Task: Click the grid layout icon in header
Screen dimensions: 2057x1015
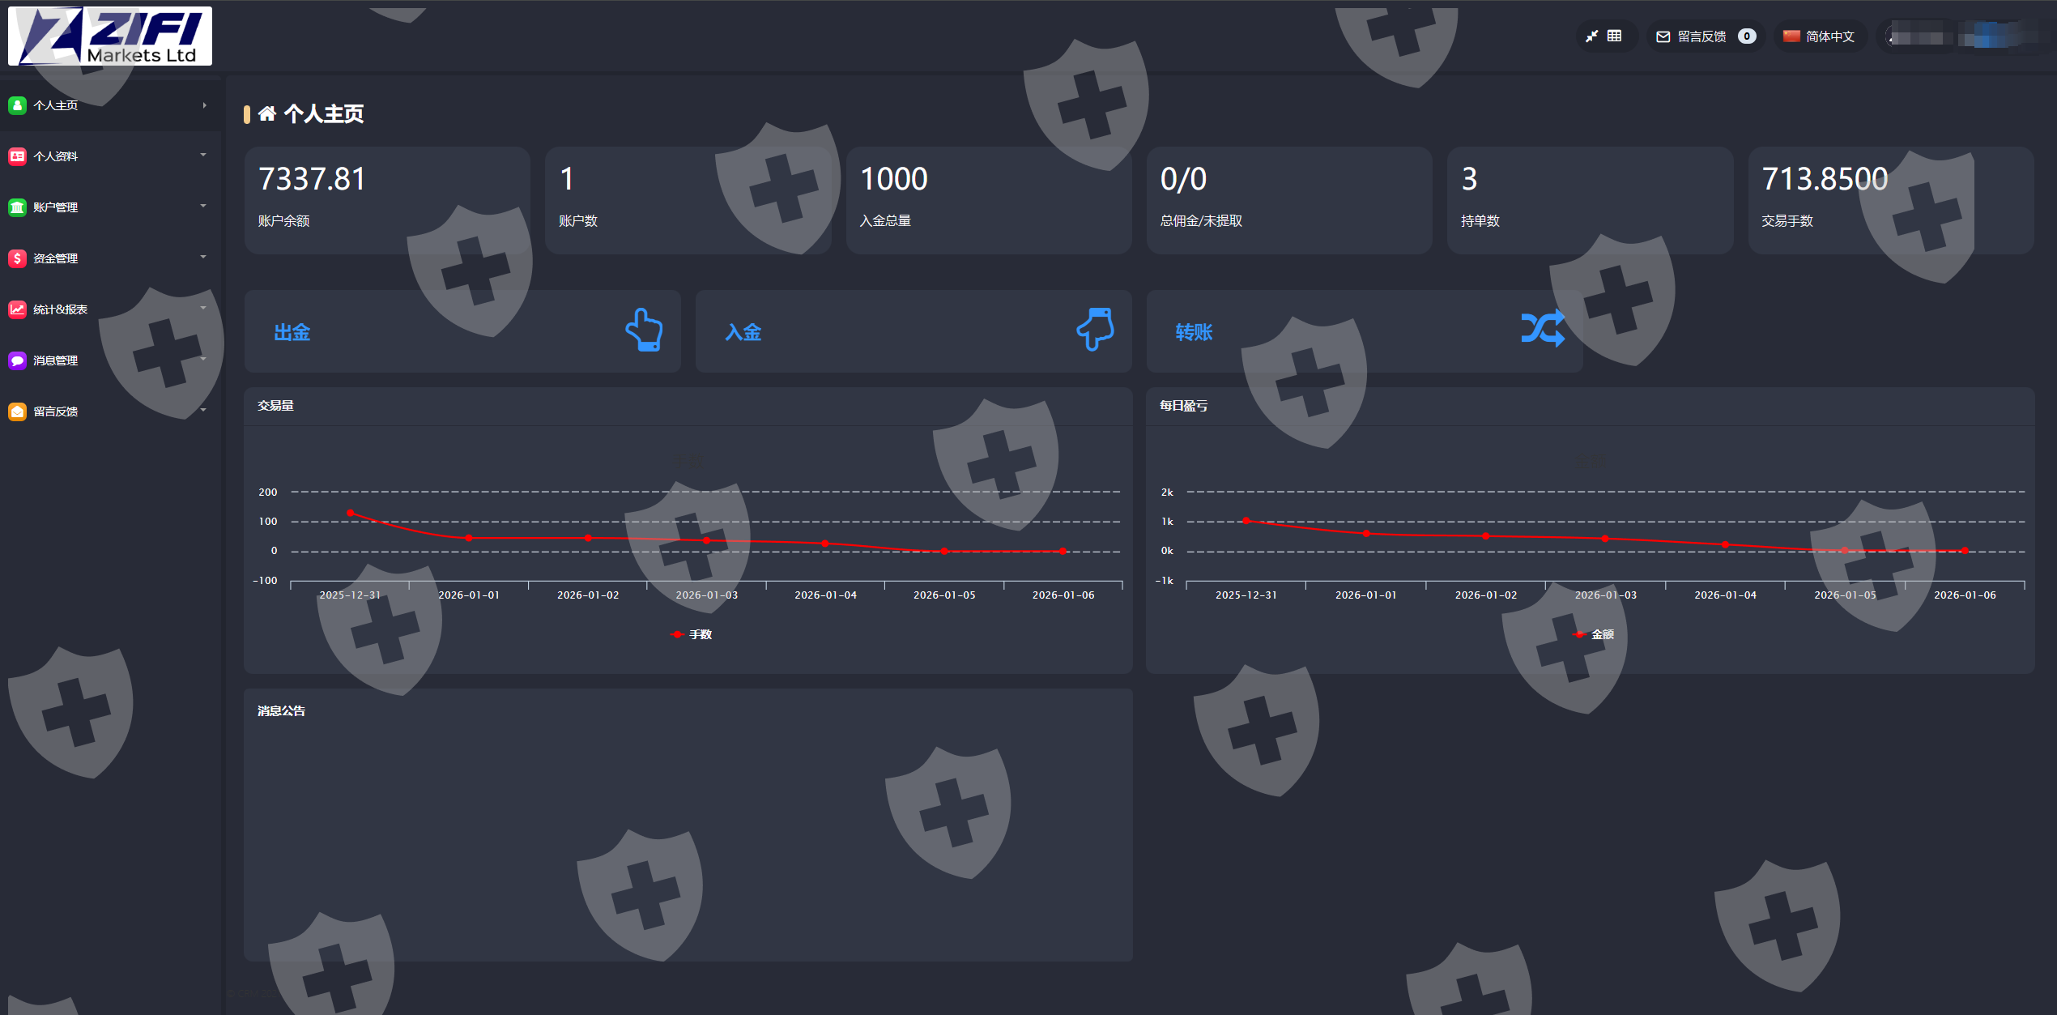Action: [x=1614, y=36]
